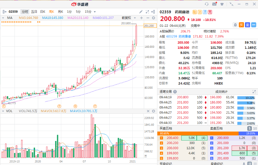Collapse the left sidebar panel icon
The image size is (258, 165).
pyautogui.click(x=4, y=12)
